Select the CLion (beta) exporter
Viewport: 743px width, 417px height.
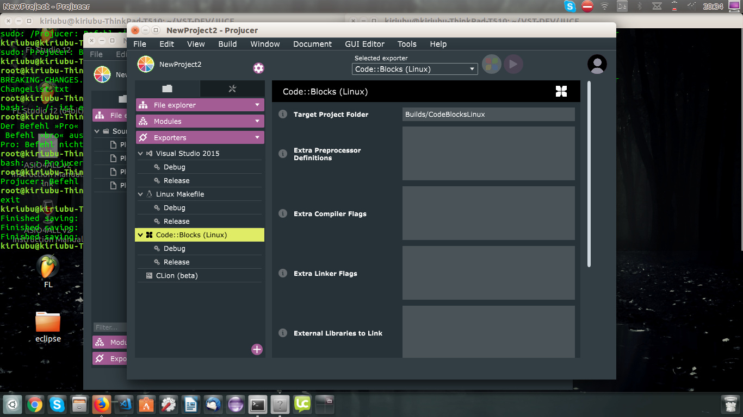tap(177, 275)
